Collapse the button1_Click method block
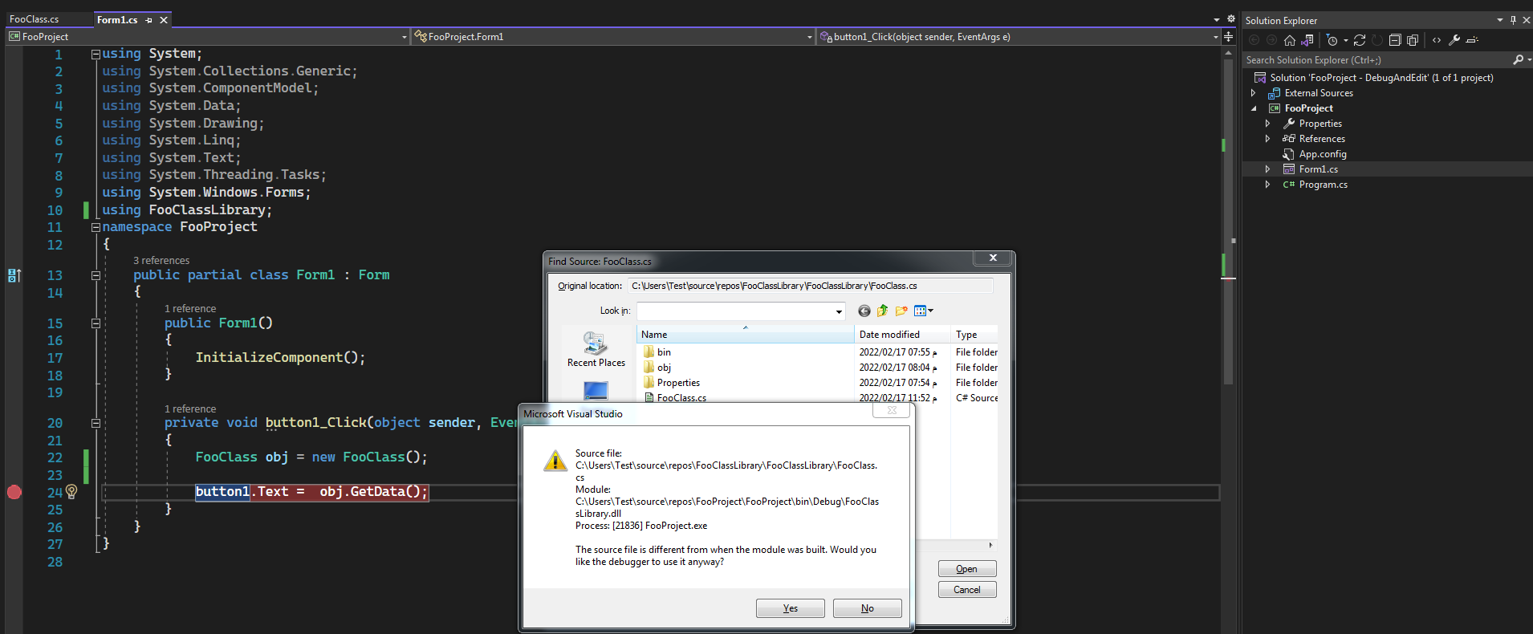The height and width of the screenshot is (634, 1533). [96, 423]
